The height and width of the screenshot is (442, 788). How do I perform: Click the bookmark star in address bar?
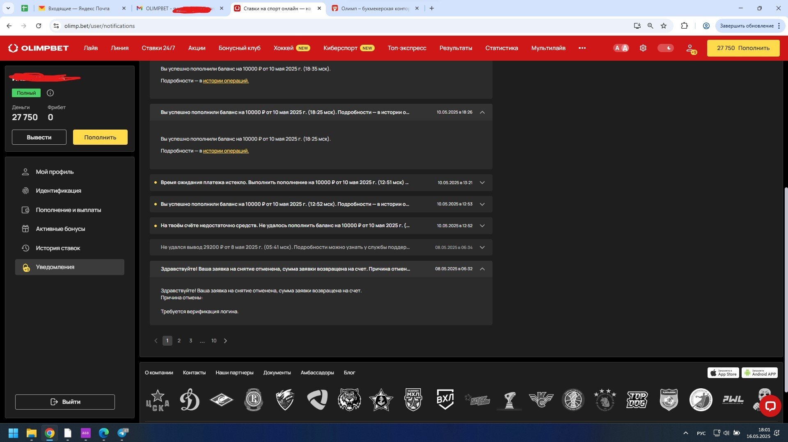tap(664, 26)
